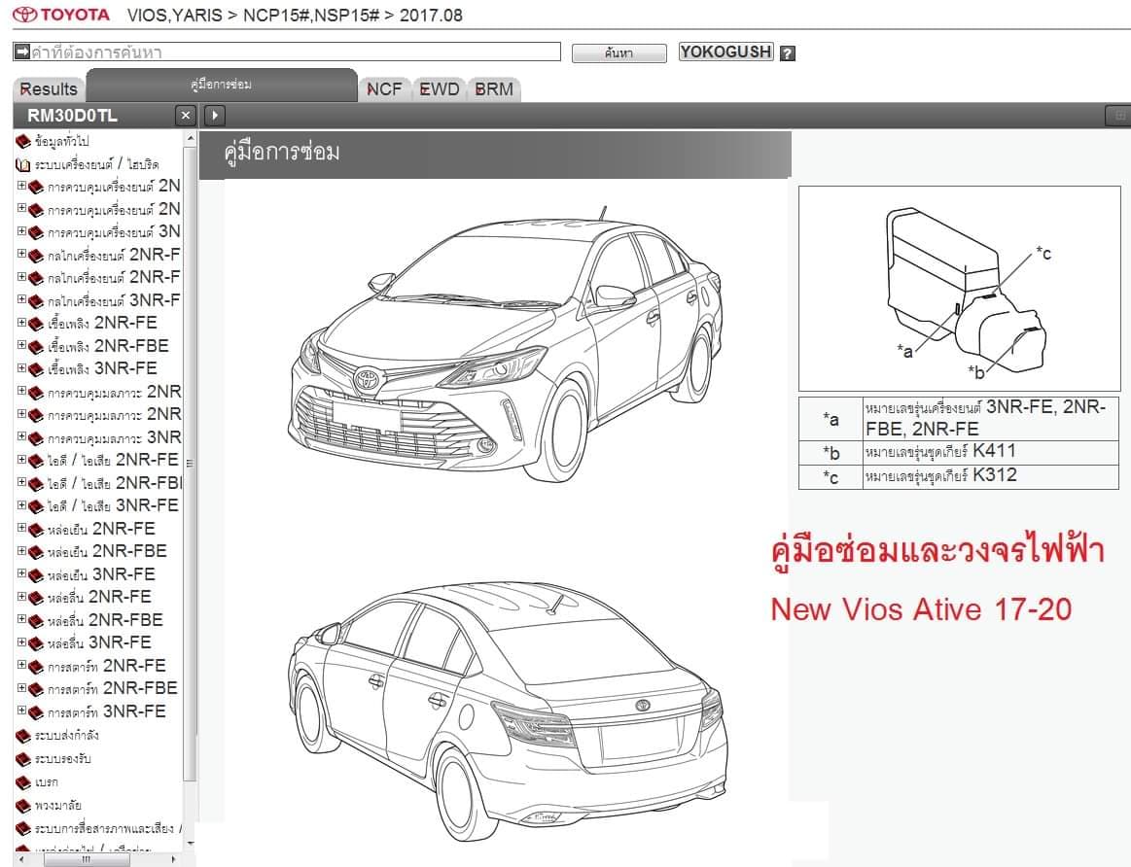Expand the การควบคุมมลภาวะ 3NR node
This screenshot has height=867, width=1131.
[x=21, y=436]
